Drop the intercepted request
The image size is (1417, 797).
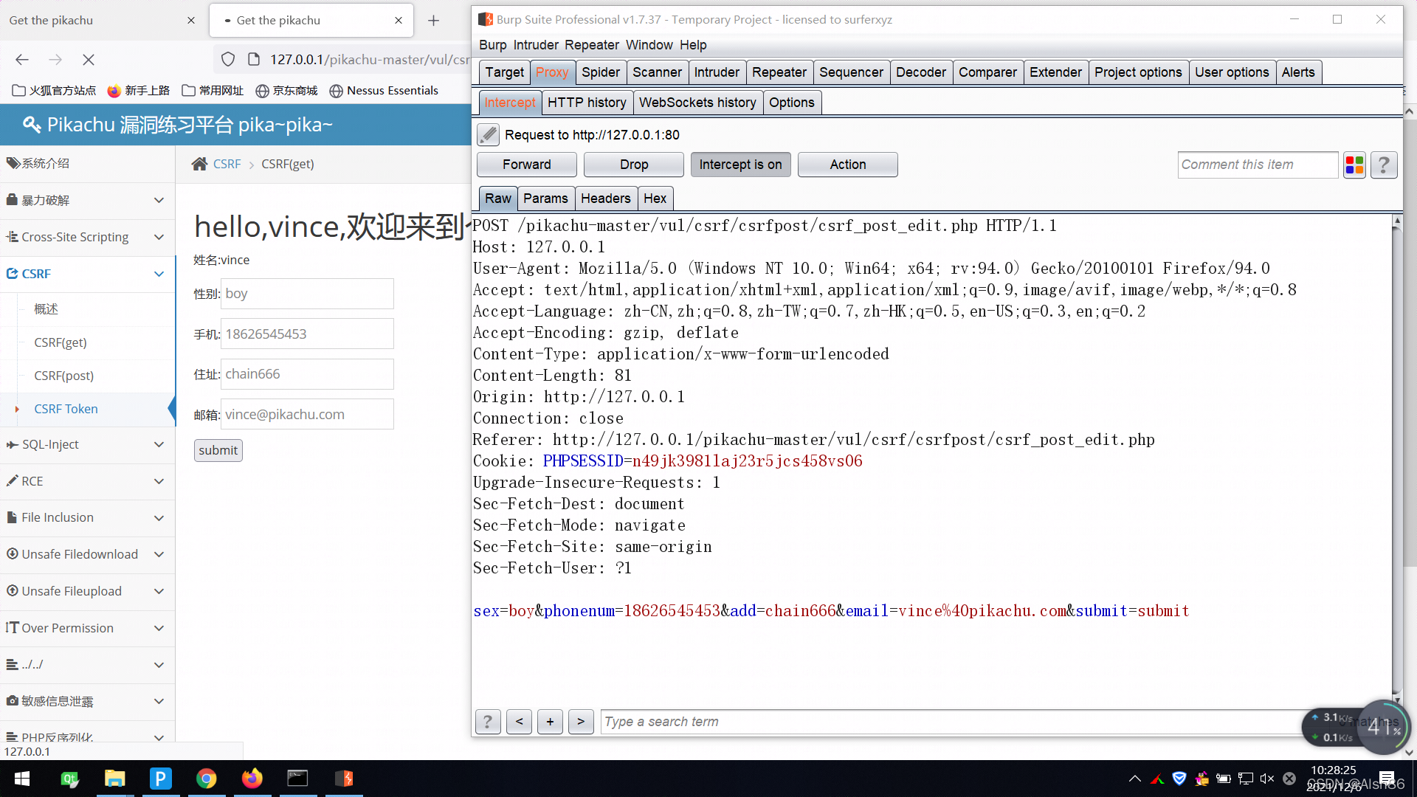(x=634, y=165)
